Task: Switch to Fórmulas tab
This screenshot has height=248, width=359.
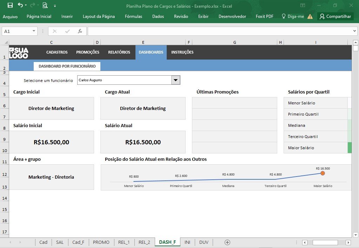Action: click(133, 16)
